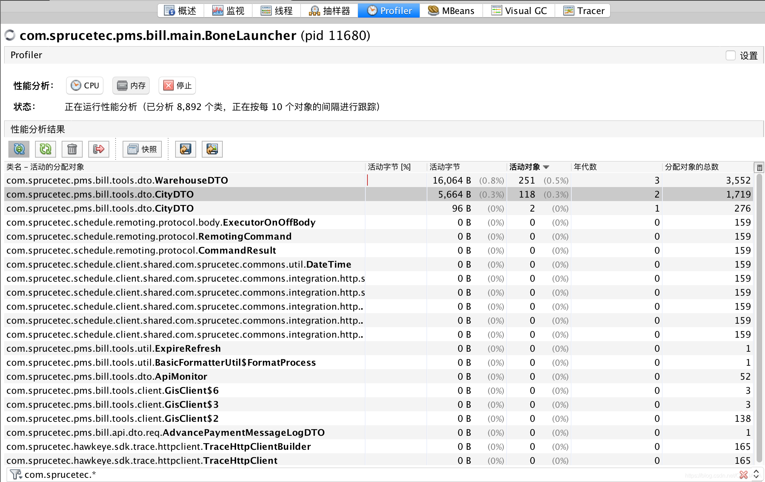Take a 快照 snapshot
The image size is (765, 482).
tap(142, 149)
